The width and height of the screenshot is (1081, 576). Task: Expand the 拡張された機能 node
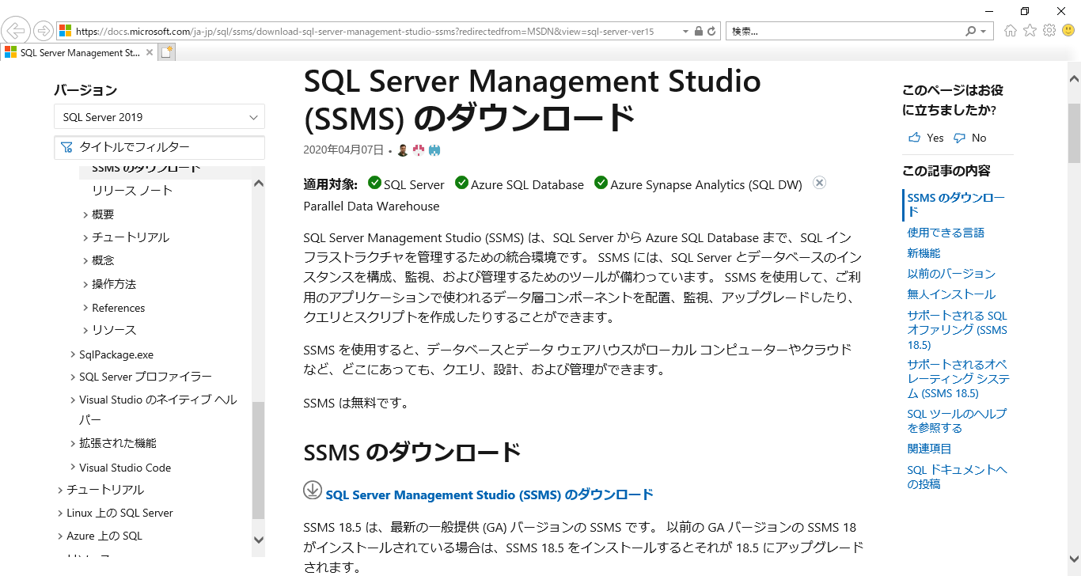pyautogui.click(x=73, y=443)
